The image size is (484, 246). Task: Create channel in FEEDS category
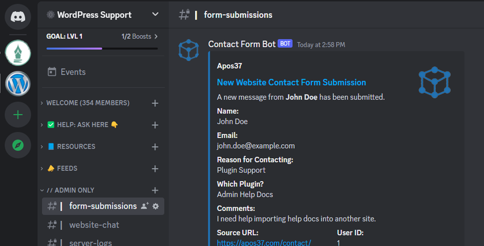[x=155, y=169]
